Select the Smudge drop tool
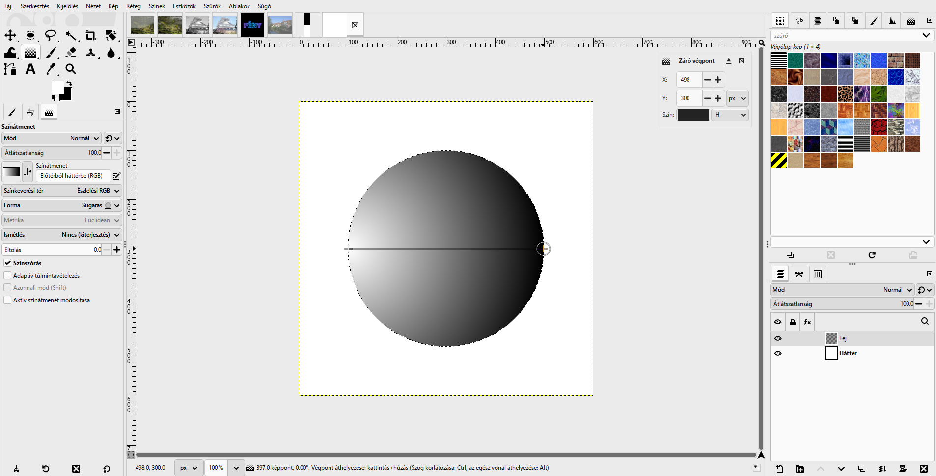Viewport: 936px width, 476px height. (x=111, y=53)
